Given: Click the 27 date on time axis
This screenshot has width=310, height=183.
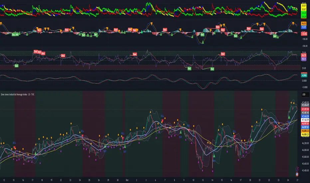Looking at the screenshot, I should click(x=297, y=180).
